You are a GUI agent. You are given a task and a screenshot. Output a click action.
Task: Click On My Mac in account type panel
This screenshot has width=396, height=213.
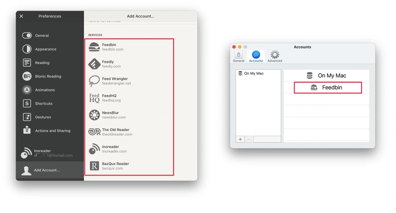326,75
